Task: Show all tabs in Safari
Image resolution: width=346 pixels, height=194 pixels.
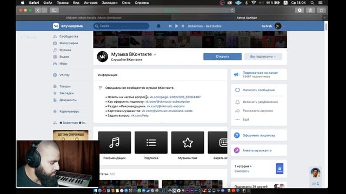Action: coord(322,10)
